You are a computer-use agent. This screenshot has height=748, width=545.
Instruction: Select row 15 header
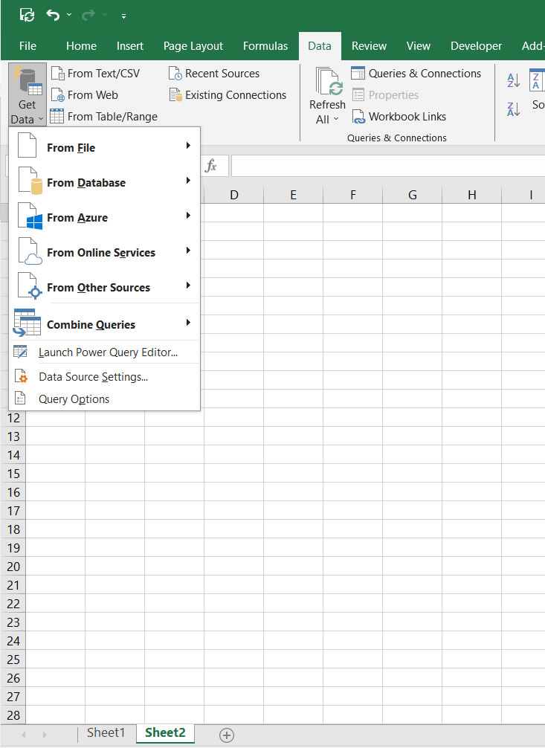click(13, 474)
